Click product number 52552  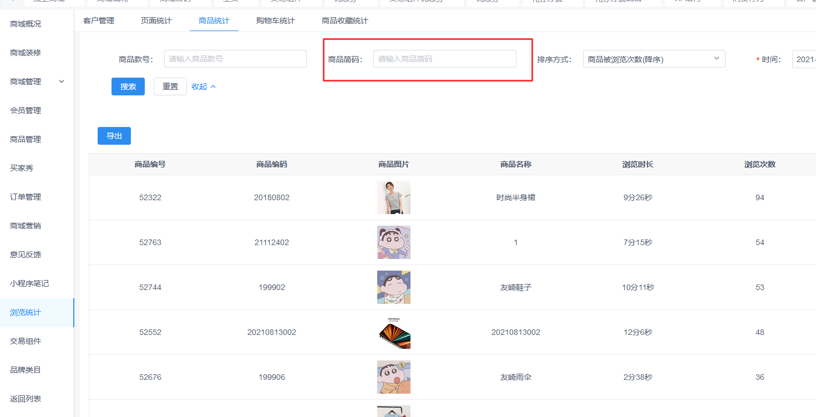coord(150,332)
